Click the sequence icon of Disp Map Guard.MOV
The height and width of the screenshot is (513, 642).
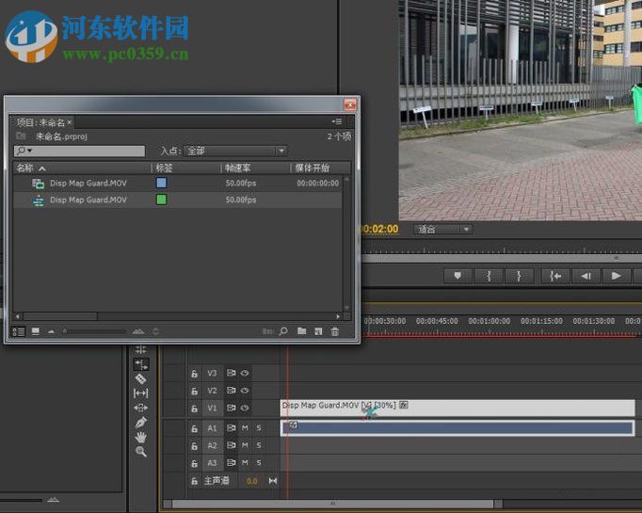pos(38,200)
